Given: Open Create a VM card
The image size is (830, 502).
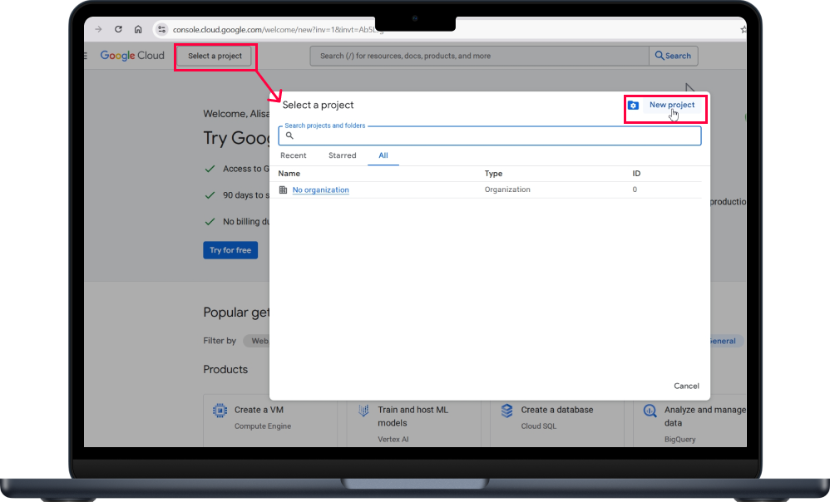Looking at the screenshot, I should pos(270,421).
